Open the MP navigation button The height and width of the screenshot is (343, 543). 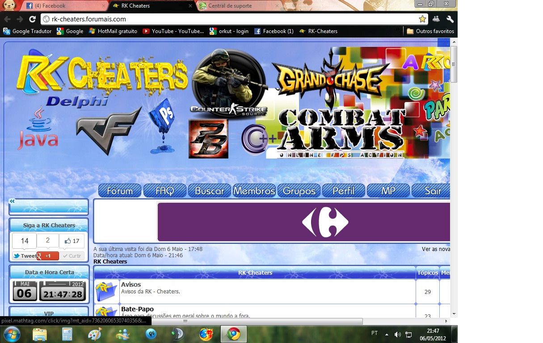pyautogui.click(x=388, y=191)
